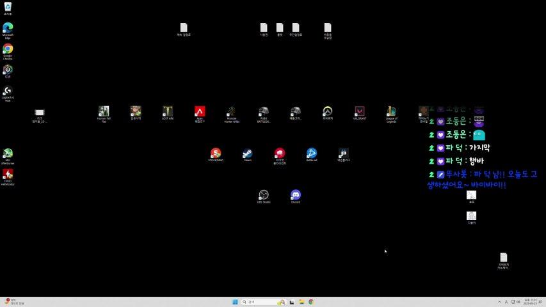Image resolution: width=546 pixels, height=307 pixels.
Task: Select the lone file icon left of Human Fall Flat
Action: click(x=39, y=116)
